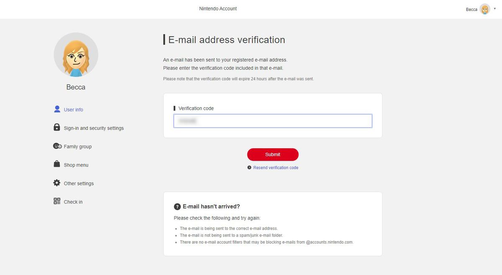Click the arrow icon beside Resend verification code
Image resolution: width=502 pixels, height=275 pixels.
click(x=249, y=167)
